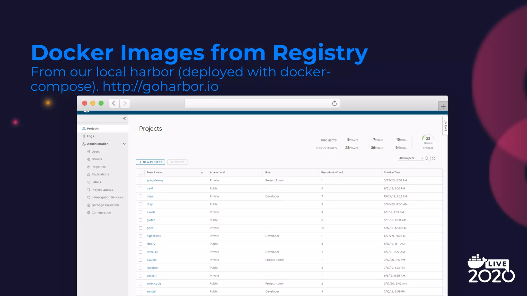Check the eswds project row

click(140, 212)
